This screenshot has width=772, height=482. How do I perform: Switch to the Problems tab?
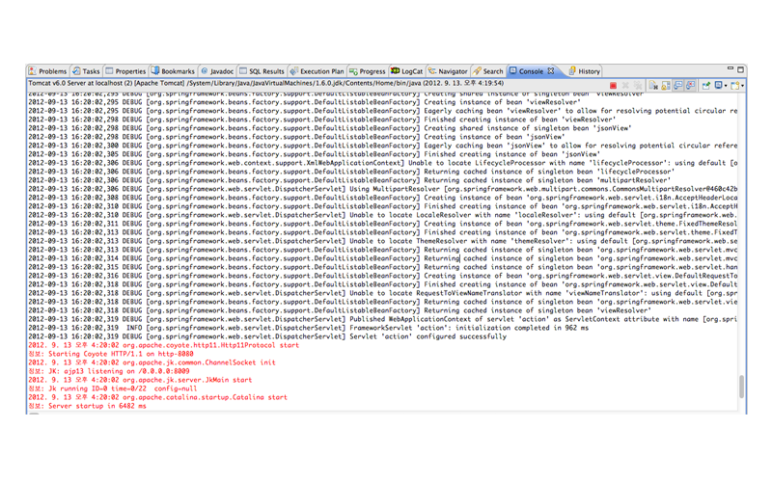(47, 71)
